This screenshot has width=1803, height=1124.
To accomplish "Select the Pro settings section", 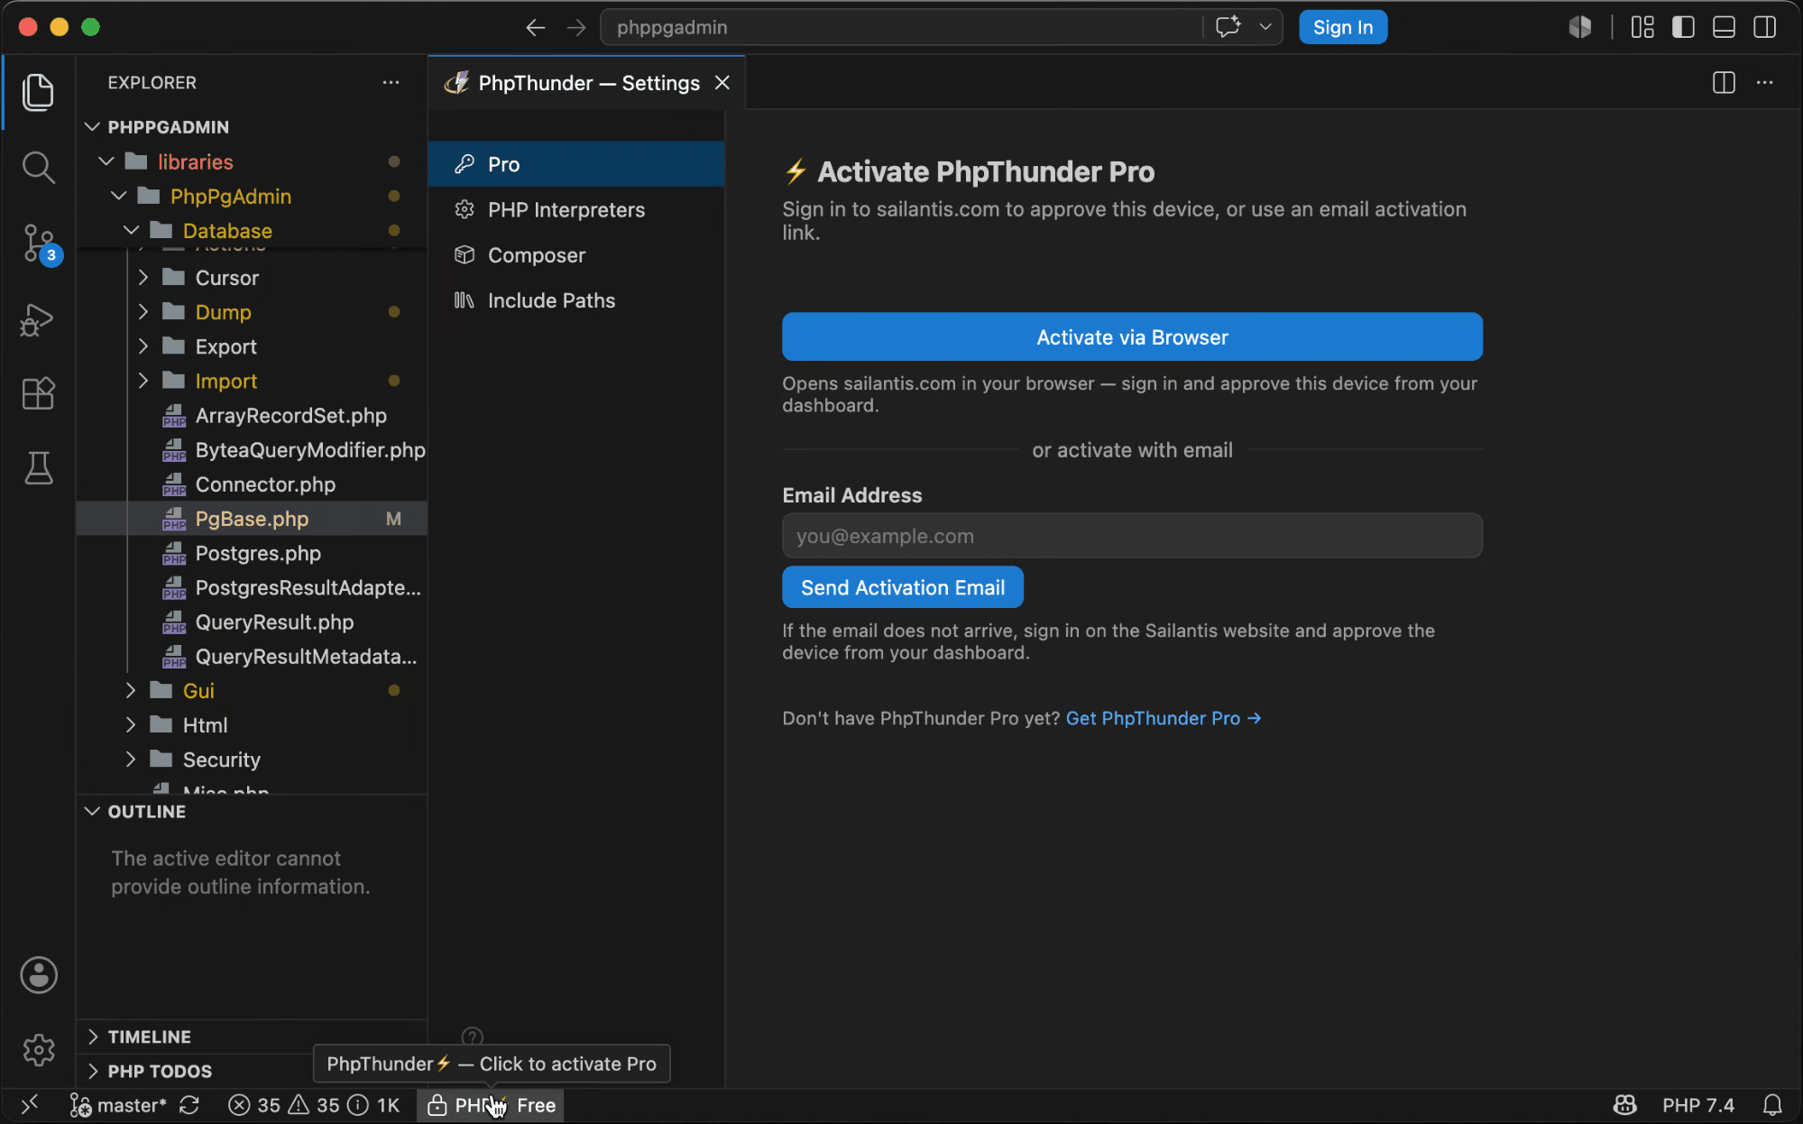I will [576, 163].
